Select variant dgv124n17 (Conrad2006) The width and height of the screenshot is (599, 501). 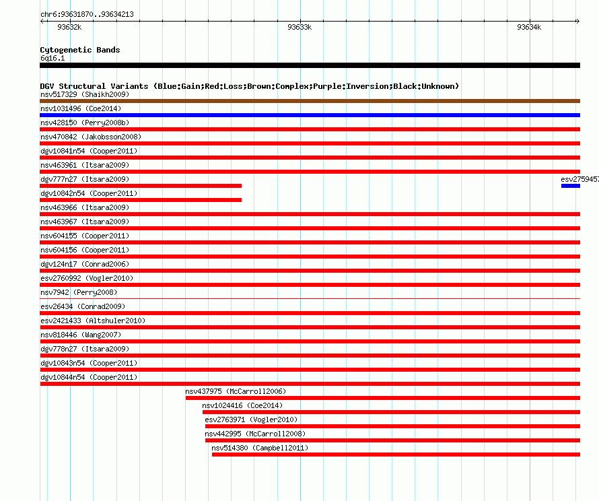85,264
